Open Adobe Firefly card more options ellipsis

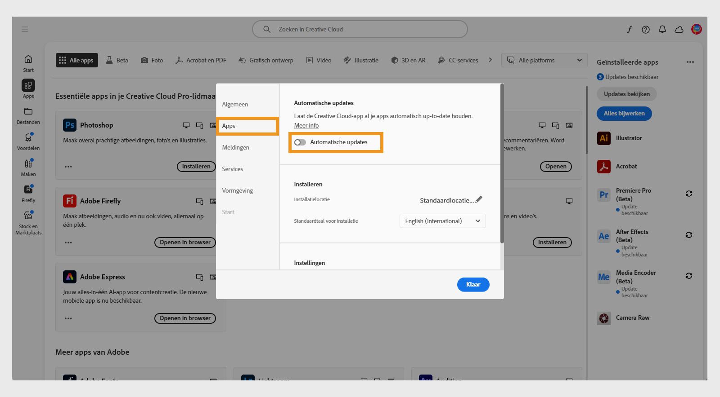tap(68, 243)
